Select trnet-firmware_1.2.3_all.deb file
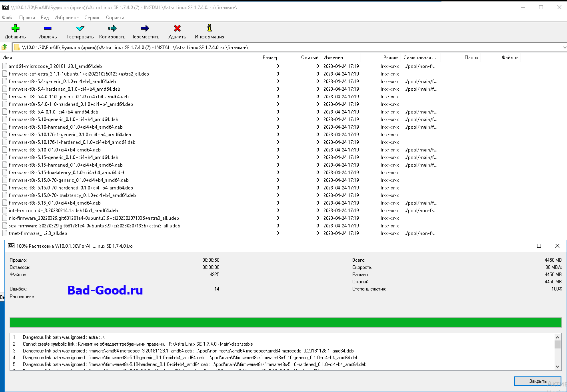This screenshot has width=567, height=392. coord(38,233)
